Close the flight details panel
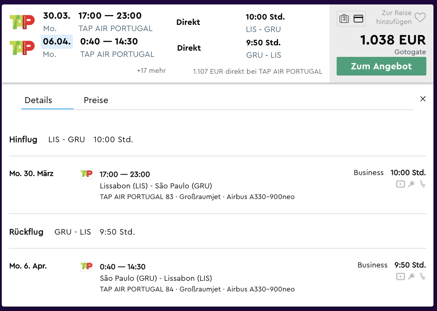 coord(423,99)
